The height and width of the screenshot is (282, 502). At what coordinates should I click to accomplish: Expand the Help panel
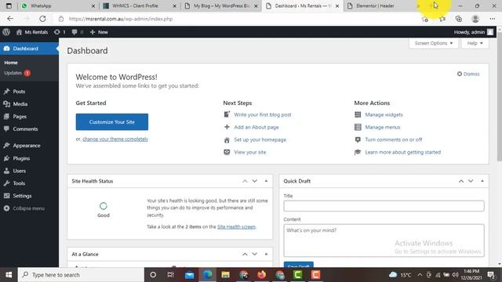point(475,43)
